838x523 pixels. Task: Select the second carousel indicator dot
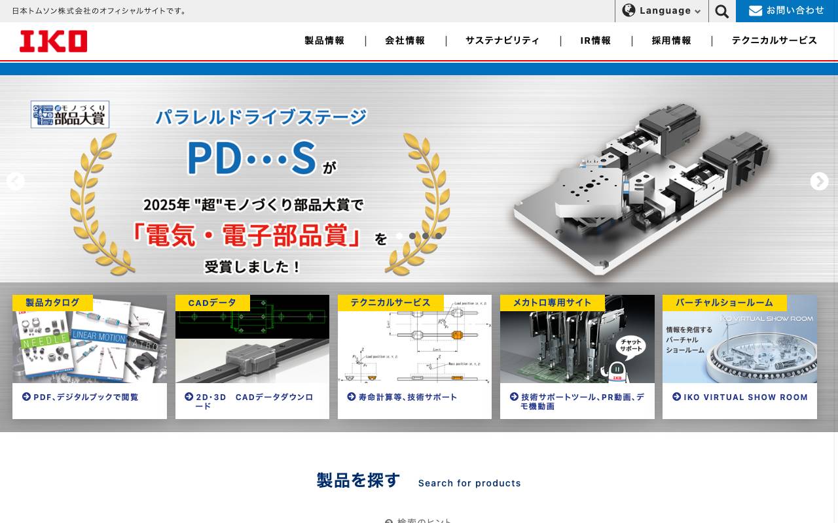click(x=412, y=235)
